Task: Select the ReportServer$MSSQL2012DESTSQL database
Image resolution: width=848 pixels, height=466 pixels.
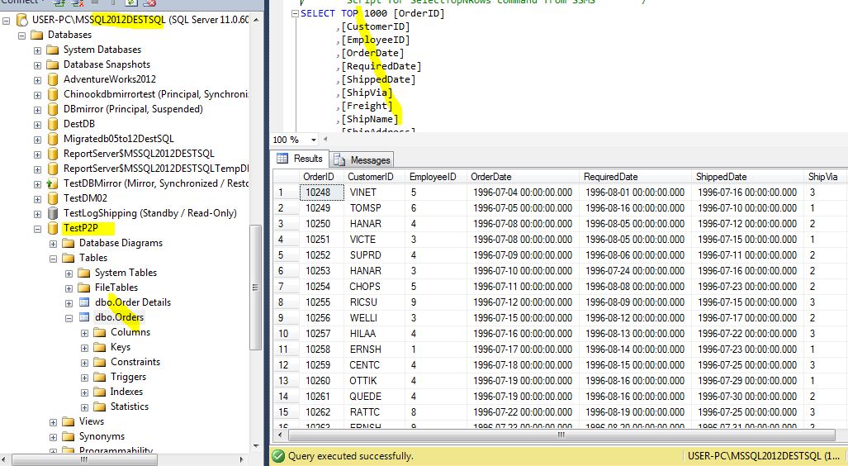Action: pos(139,154)
